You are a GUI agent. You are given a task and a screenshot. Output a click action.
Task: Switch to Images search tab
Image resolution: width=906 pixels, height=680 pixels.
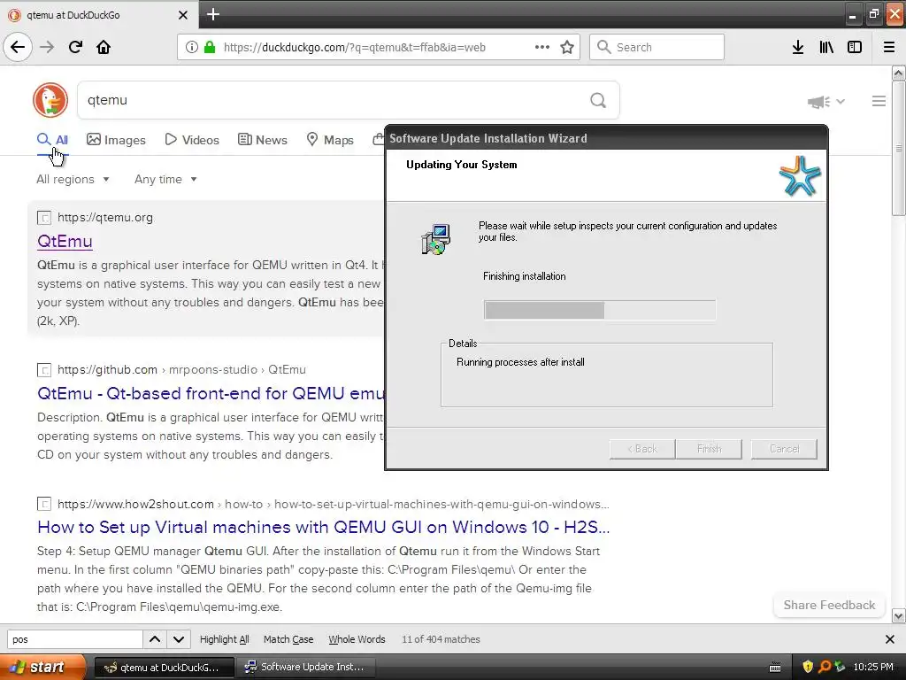(116, 140)
